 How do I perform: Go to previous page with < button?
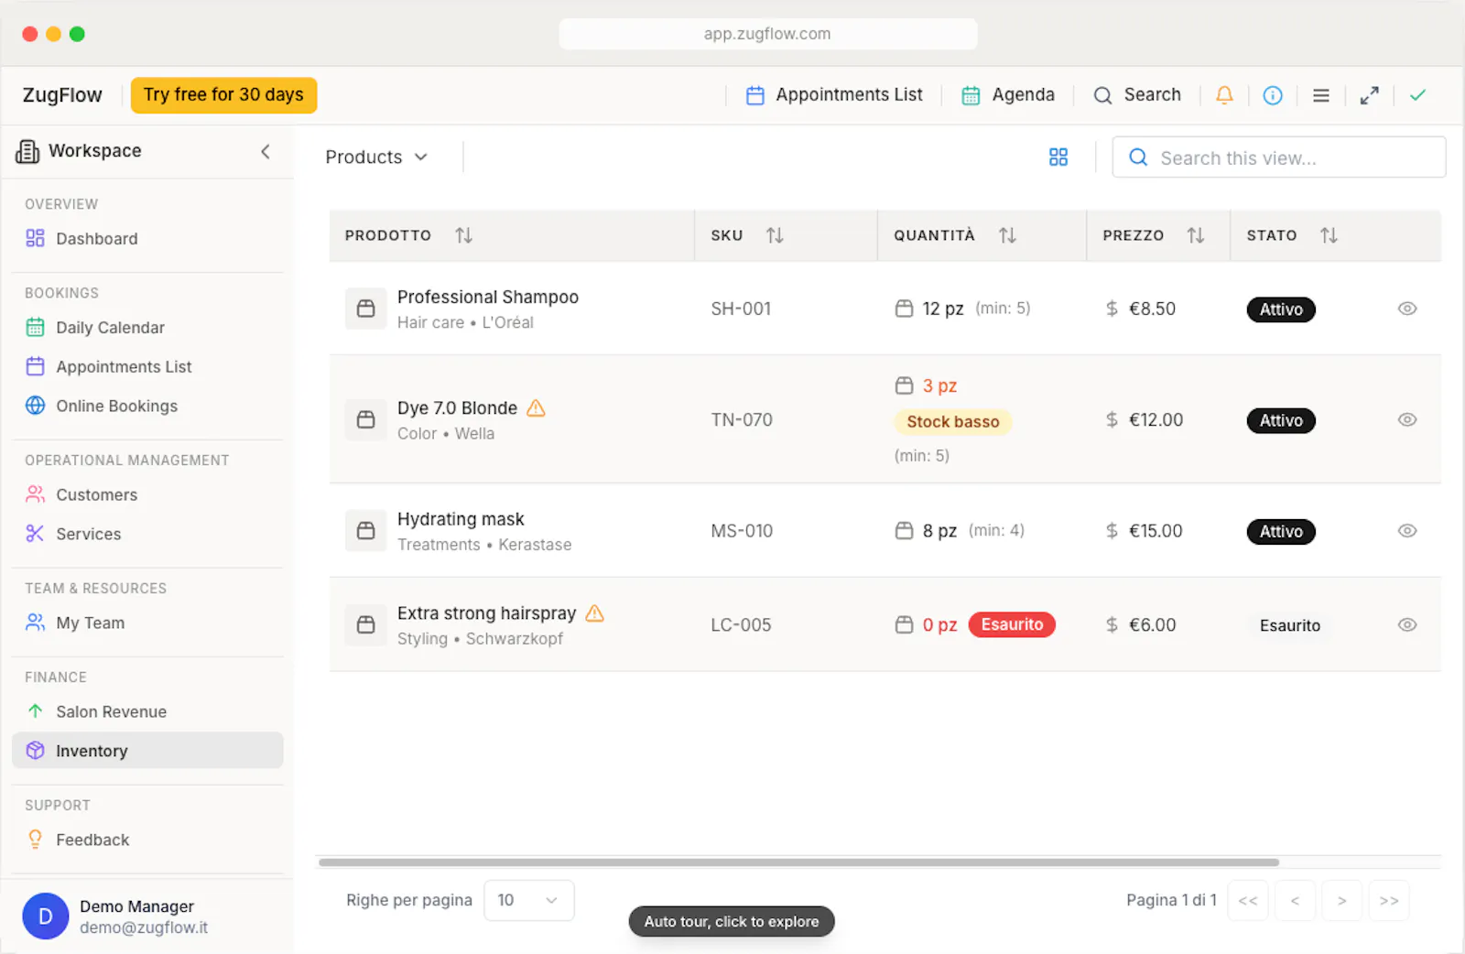(1295, 901)
